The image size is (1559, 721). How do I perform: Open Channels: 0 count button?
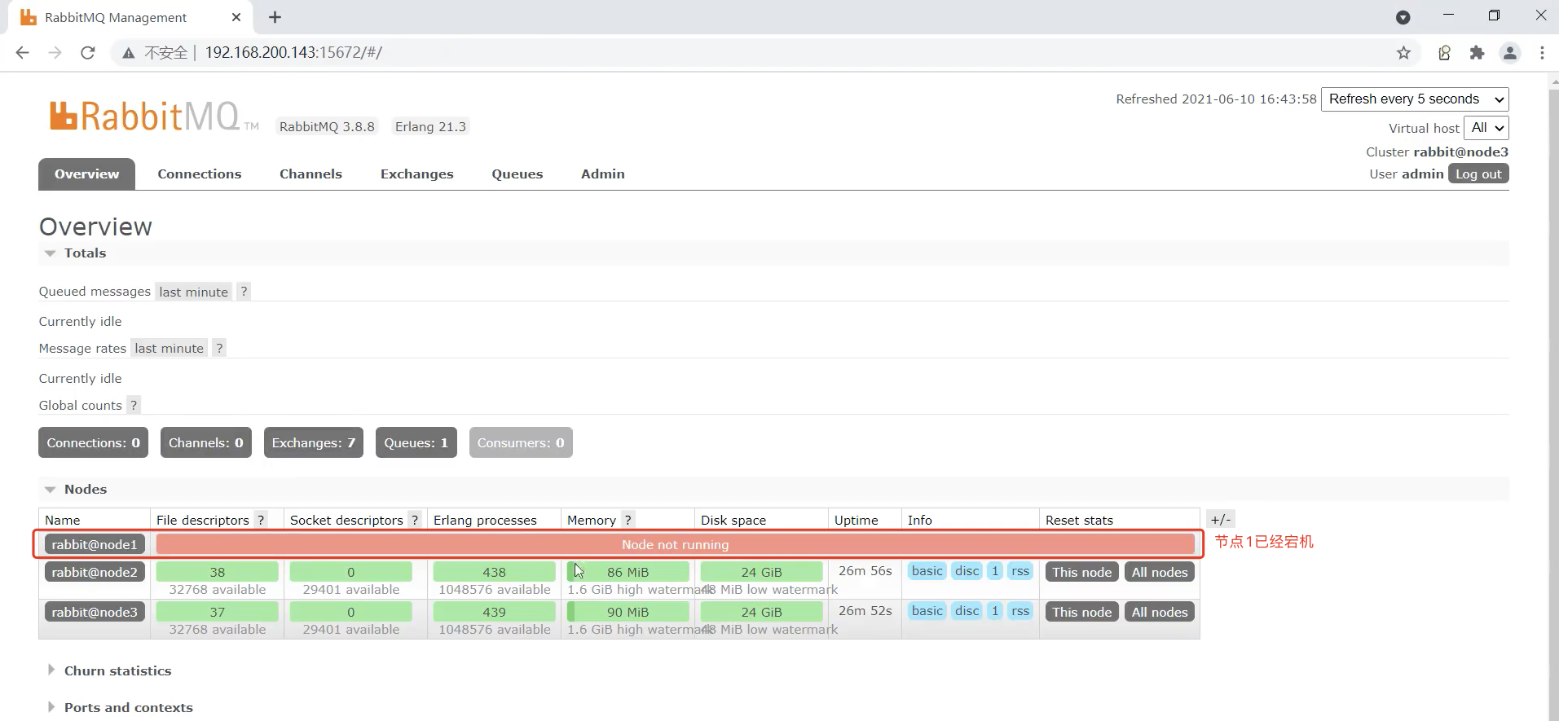click(206, 443)
